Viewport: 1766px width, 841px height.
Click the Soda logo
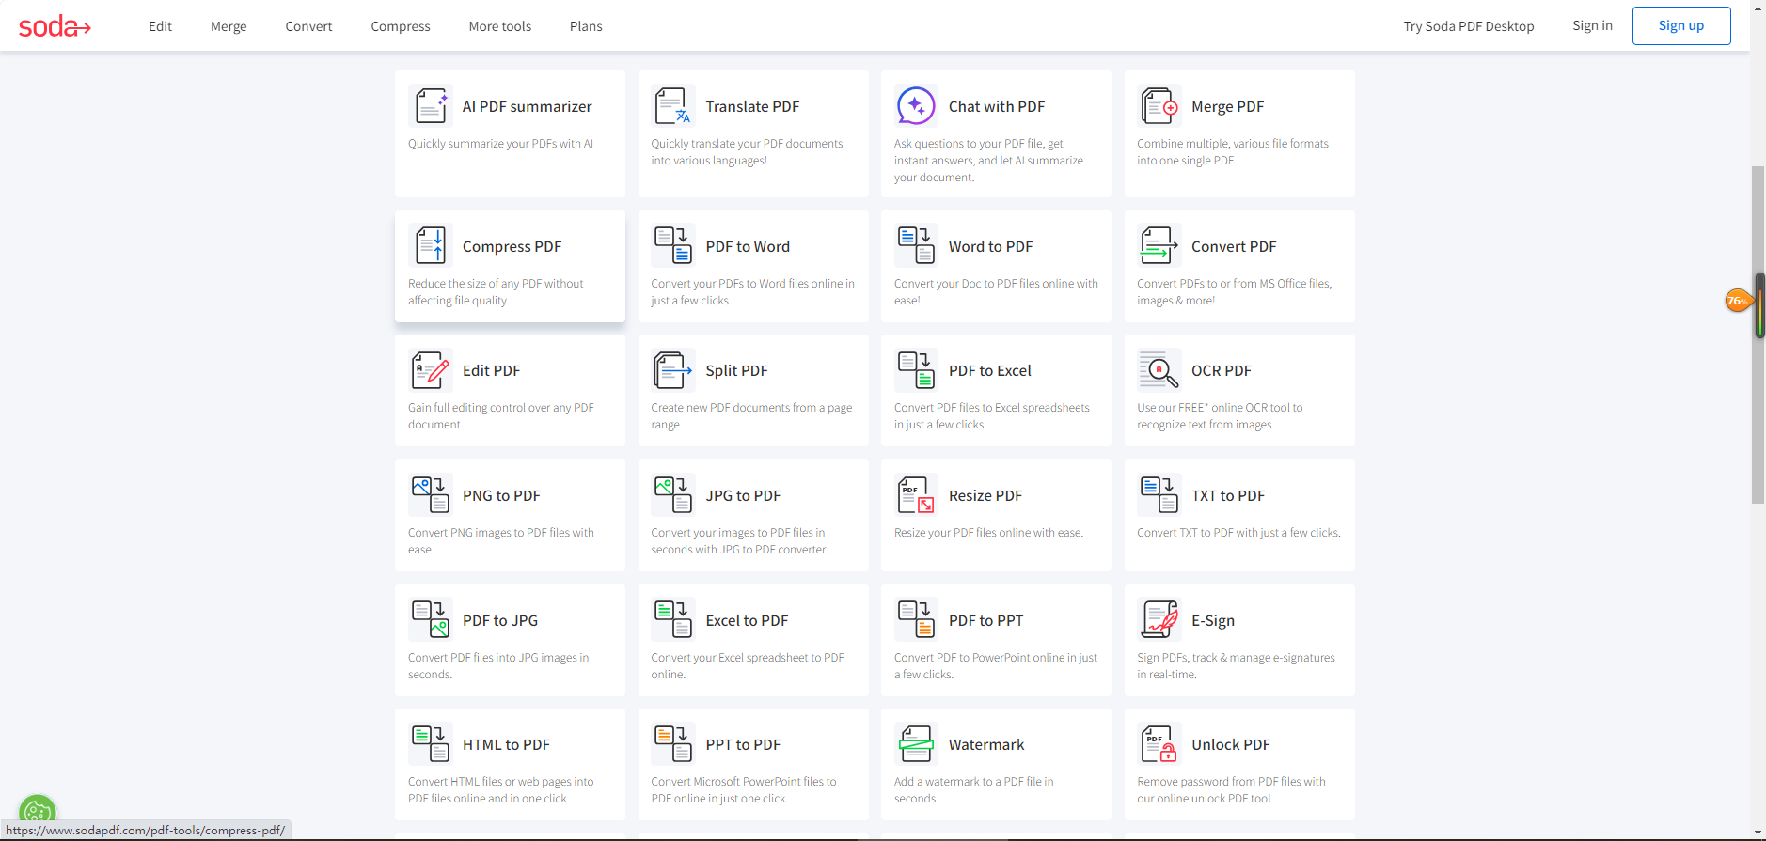[55, 26]
